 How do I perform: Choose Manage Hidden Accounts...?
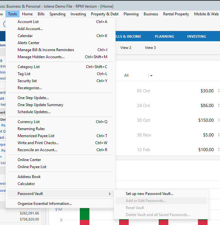coord(60,57)
